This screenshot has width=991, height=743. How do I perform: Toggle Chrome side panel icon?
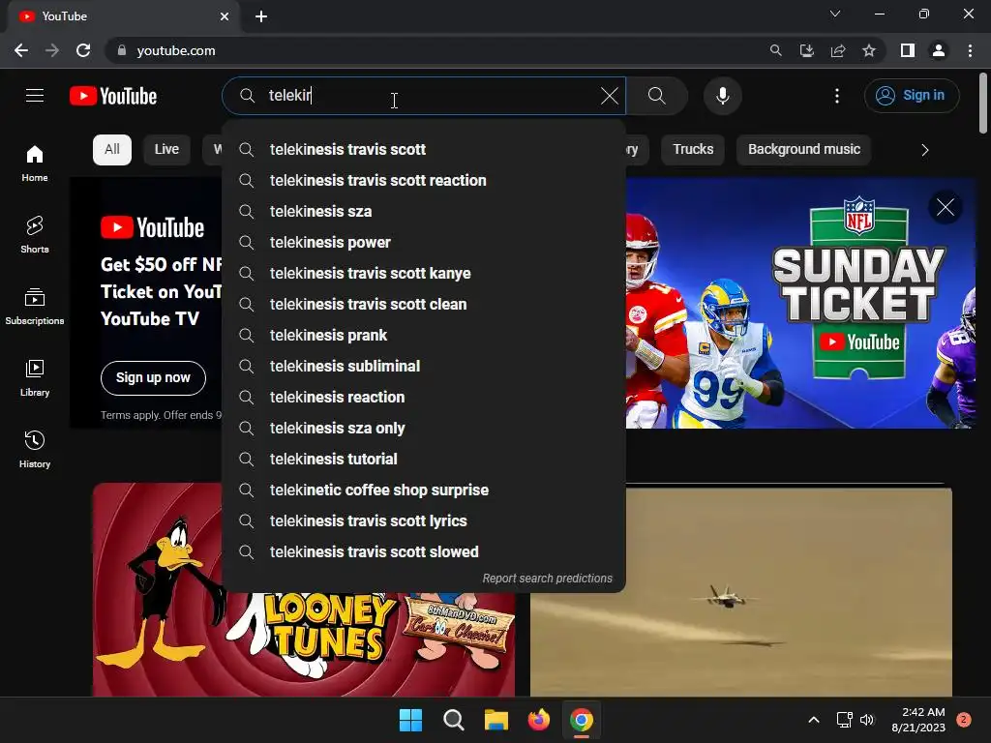[908, 50]
